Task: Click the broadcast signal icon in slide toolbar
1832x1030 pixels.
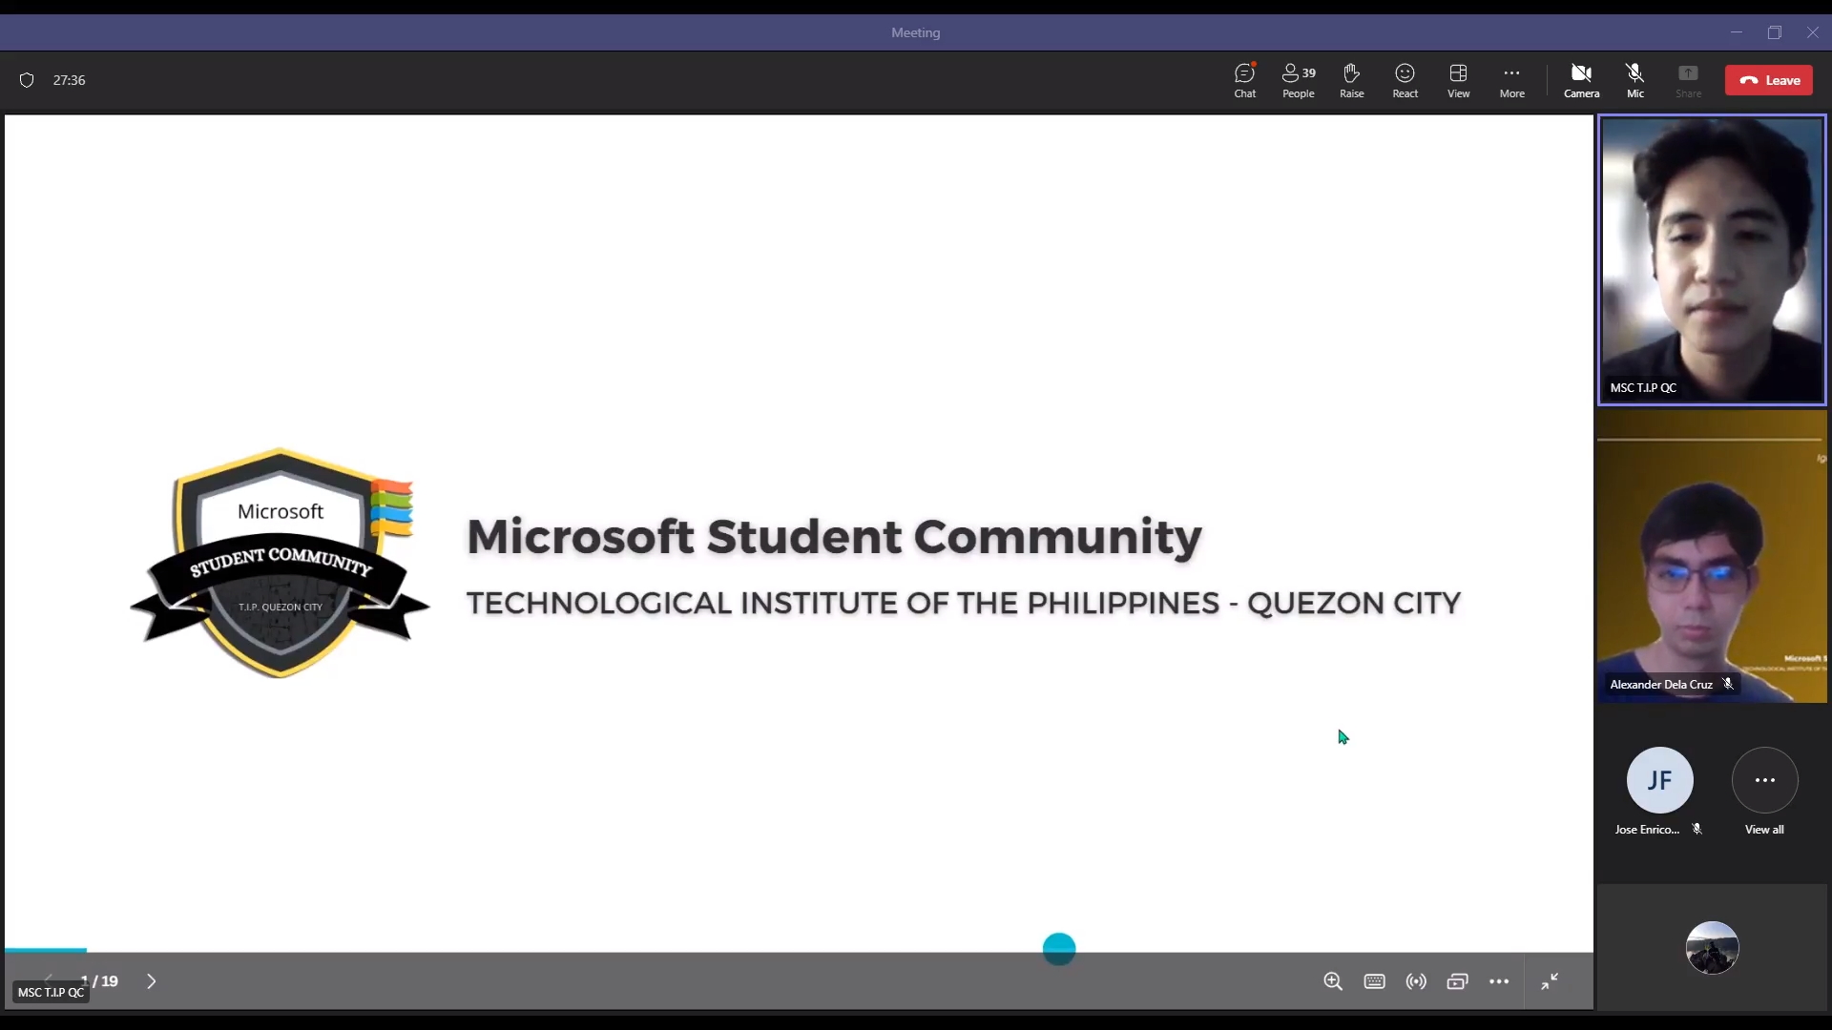Action: pyautogui.click(x=1416, y=981)
